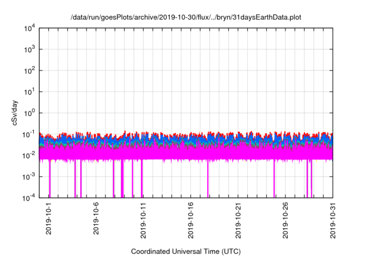Click the magenta dropout spike just after 2019-10-16
This screenshot has width=367, height=257.
point(208,179)
